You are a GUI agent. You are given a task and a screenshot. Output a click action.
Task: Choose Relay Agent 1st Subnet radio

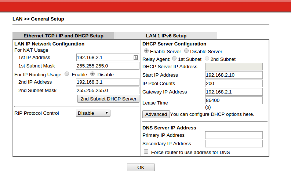tap(174, 58)
